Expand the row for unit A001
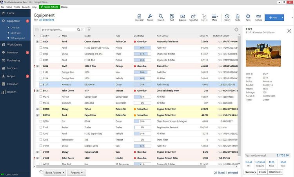This screenshot has height=177, width=294. [x=37, y=42]
